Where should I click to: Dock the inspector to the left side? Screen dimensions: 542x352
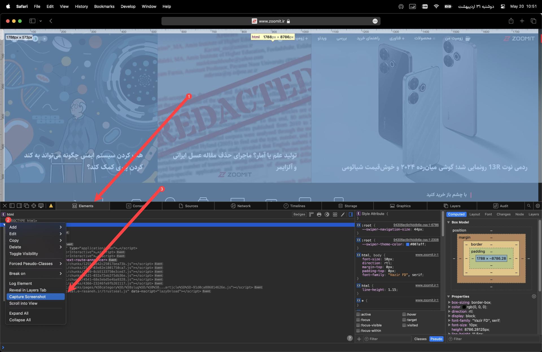(12, 206)
